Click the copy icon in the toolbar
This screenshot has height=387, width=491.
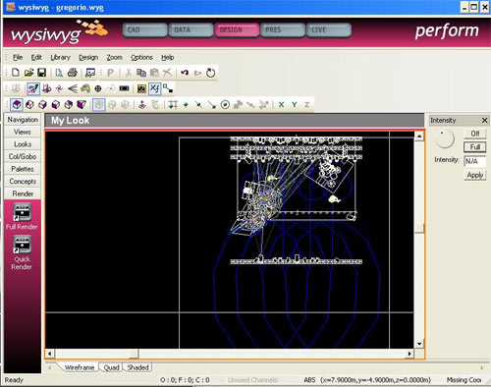141,73
